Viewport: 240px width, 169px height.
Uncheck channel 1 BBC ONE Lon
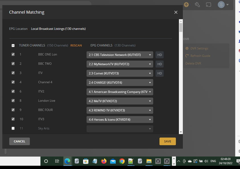point(13,54)
